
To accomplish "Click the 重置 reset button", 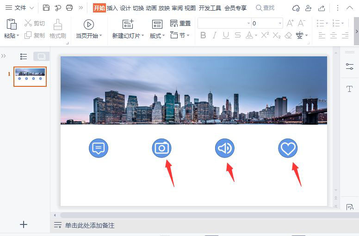I will pyautogui.click(x=180, y=23).
